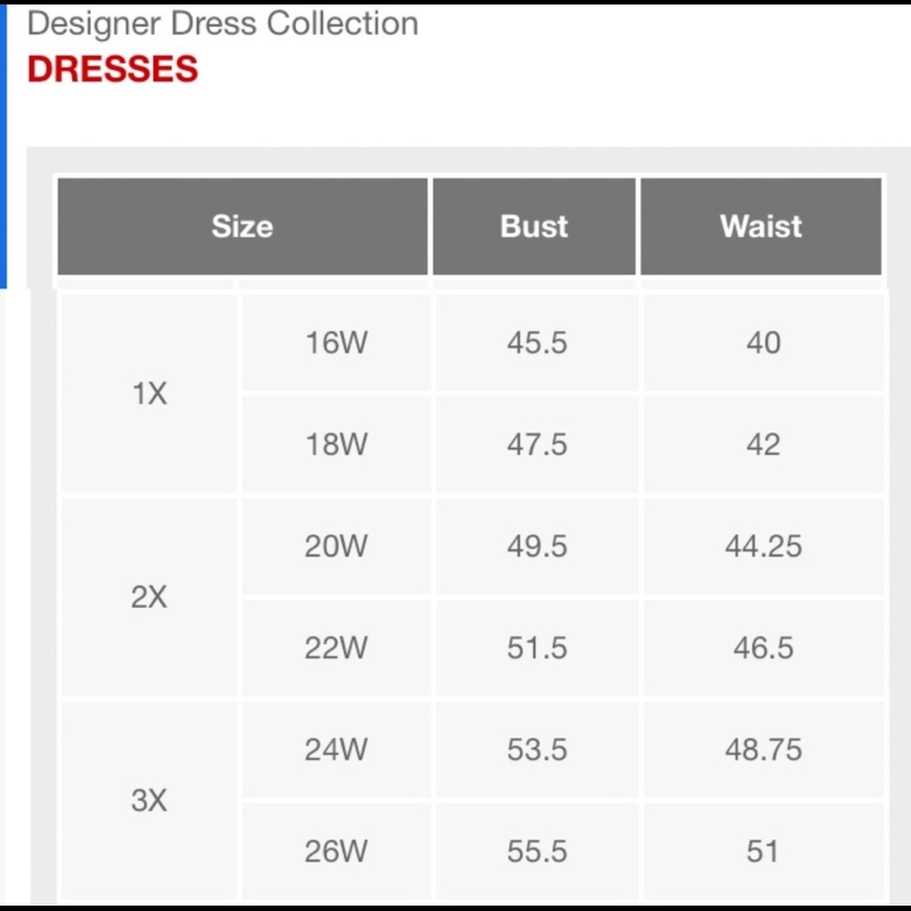Click the 18W size cell
This screenshot has height=911, width=911.
(x=336, y=445)
